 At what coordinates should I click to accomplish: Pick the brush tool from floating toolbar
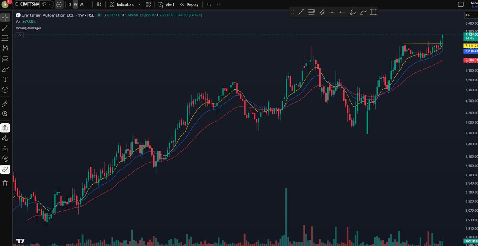pos(363,12)
